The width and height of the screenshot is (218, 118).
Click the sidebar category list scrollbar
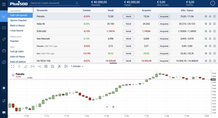(33, 10)
